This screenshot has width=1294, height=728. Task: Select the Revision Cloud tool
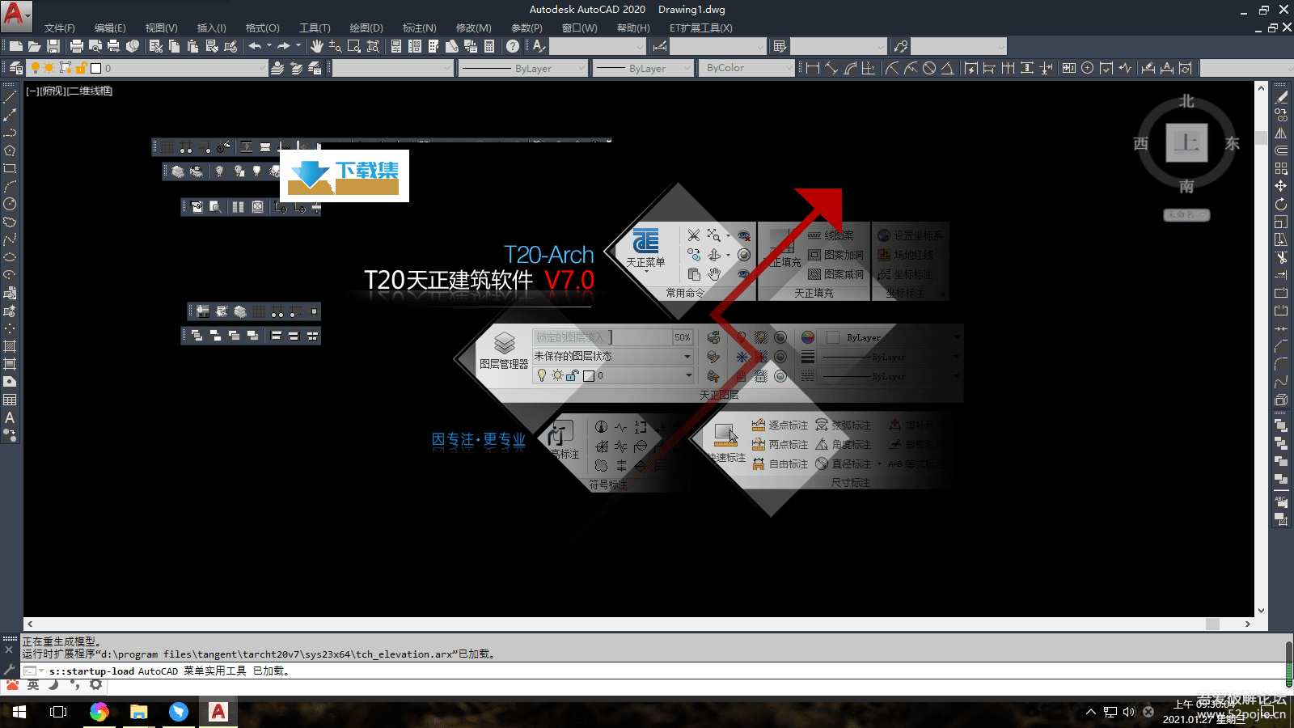pyautogui.click(x=10, y=222)
